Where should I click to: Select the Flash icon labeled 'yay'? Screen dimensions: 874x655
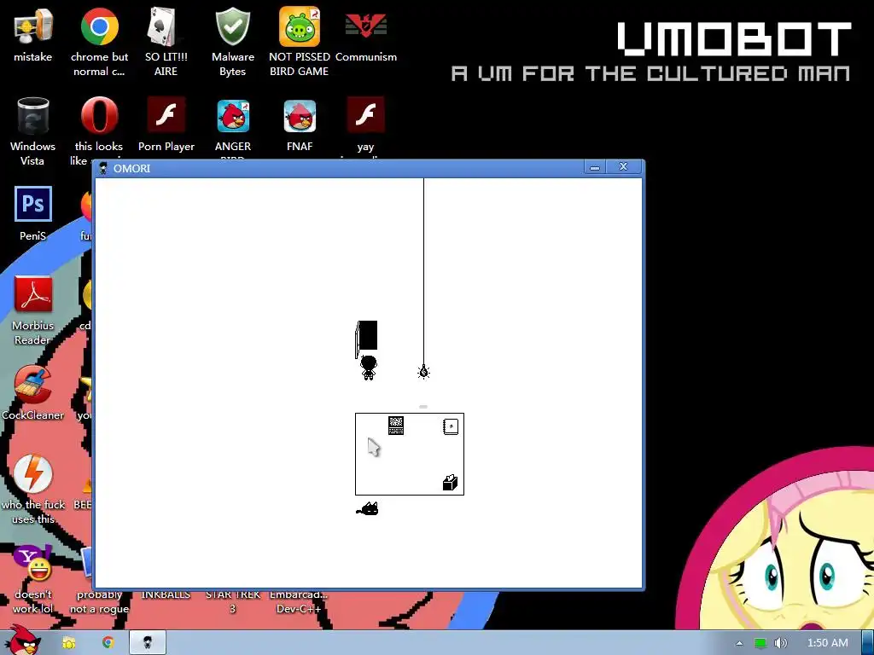(x=365, y=115)
